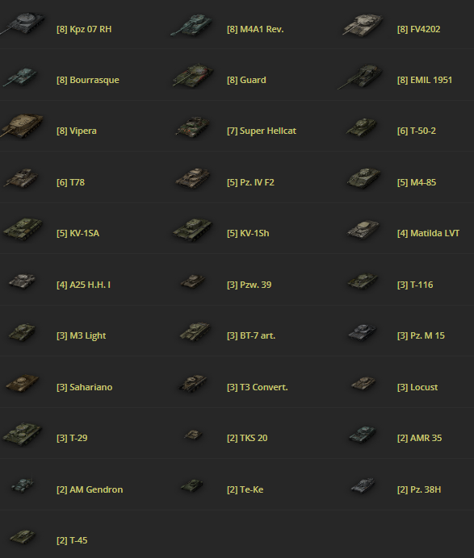The width and height of the screenshot is (474, 558).
Task: Open the [4] A25 H.H. I link
Action: coord(83,285)
